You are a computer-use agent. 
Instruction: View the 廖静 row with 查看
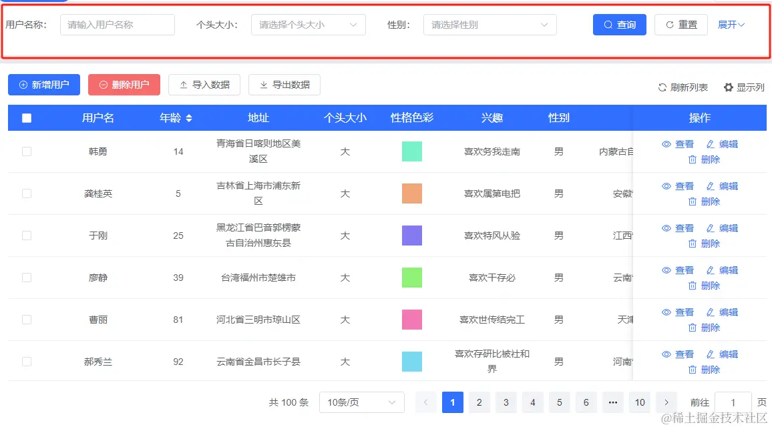(x=678, y=270)
